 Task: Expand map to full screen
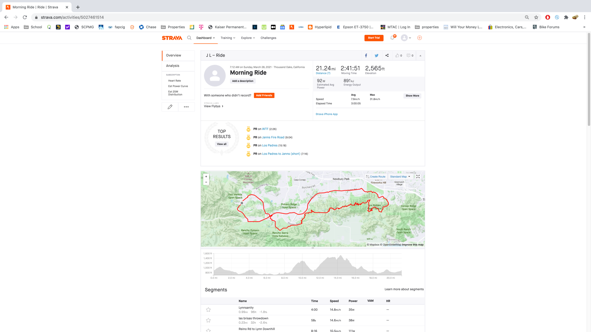tap(418, 177)
